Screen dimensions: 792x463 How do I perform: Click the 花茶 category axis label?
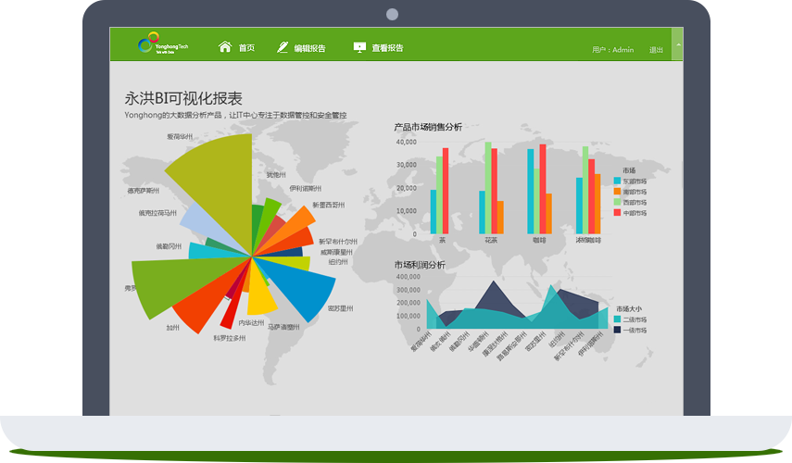point(490,241)
